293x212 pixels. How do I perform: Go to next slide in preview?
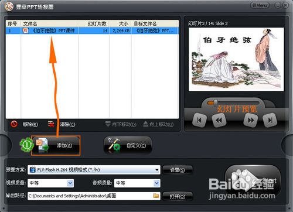tap(251, 120)
